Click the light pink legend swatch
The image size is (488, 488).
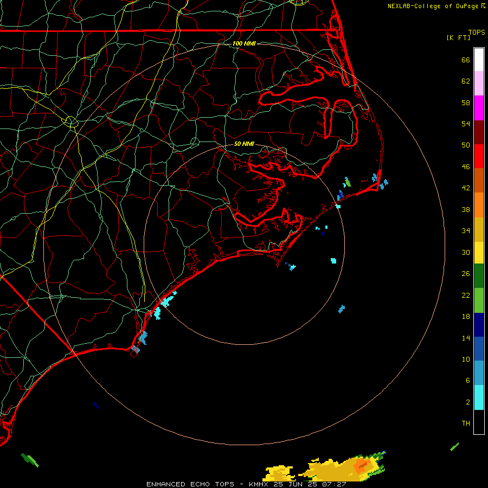(x=479, y=84)
